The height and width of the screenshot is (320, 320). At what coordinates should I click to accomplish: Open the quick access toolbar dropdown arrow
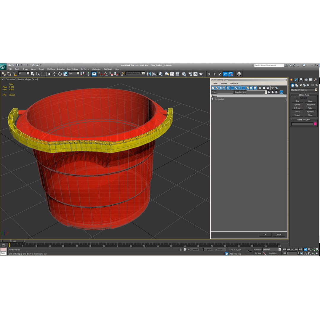[x=41, y=65]
